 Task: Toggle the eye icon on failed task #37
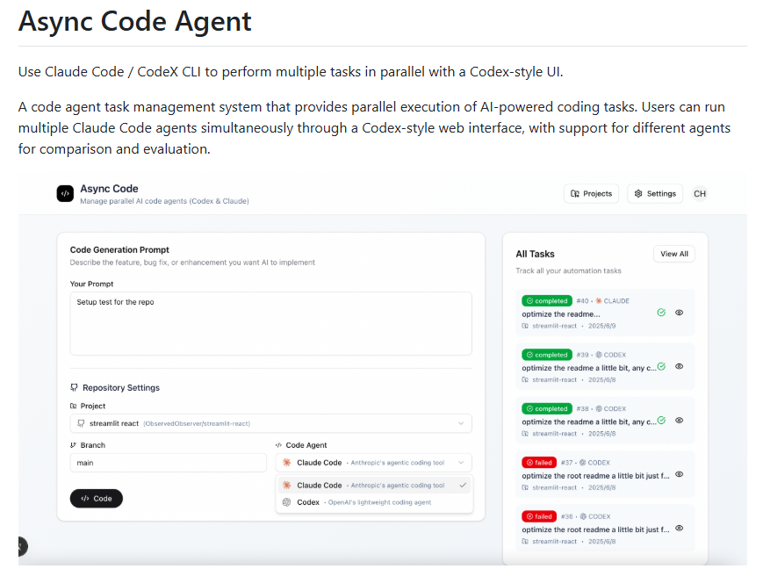coord(678,474)
